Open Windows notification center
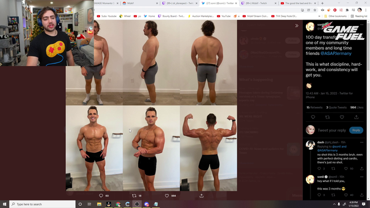Screen dimensions: 370x208 click(x=364, y=204)
